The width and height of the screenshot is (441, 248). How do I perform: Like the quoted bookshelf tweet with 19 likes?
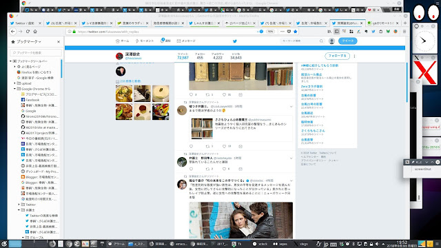(x=224, y=147)
